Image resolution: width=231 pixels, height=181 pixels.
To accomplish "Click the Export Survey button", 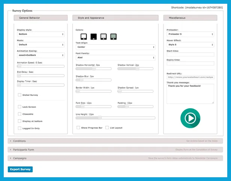I will click(x=20, y=169).
